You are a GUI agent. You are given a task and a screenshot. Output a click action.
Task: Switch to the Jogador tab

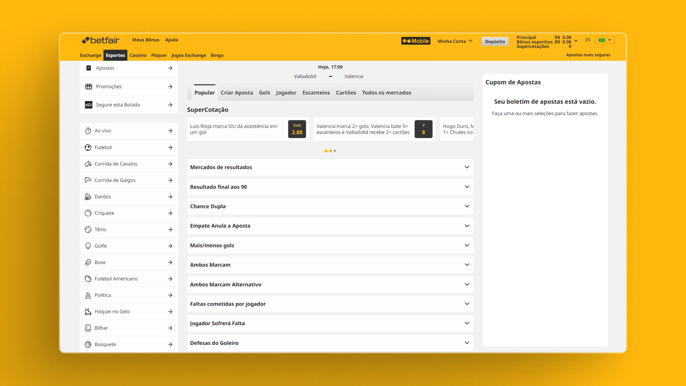(286, 93)
